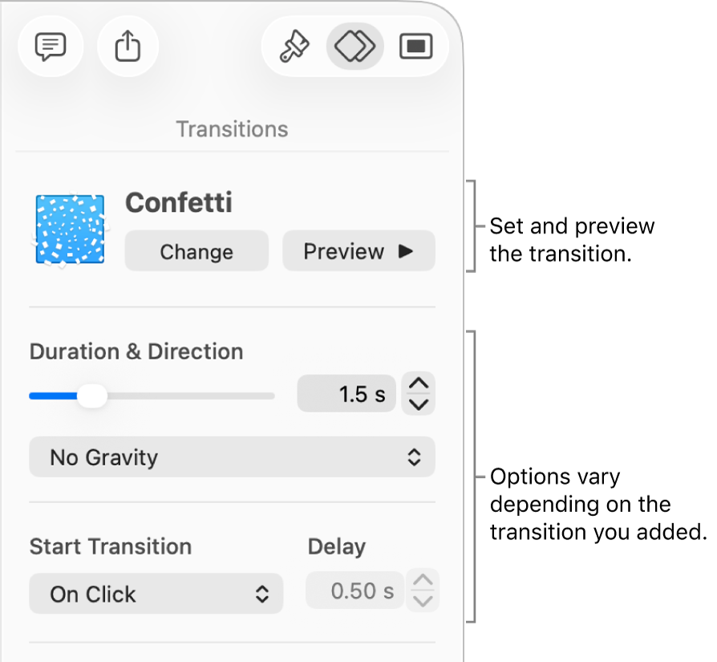Click the 0.50 s Delay field
The image size is (717, 662).
(x=354, y=590)
